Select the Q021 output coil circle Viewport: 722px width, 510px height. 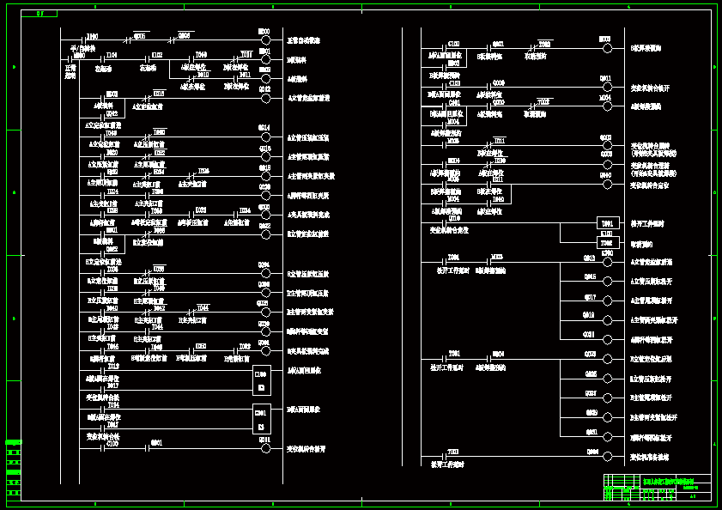coord(607,339)
